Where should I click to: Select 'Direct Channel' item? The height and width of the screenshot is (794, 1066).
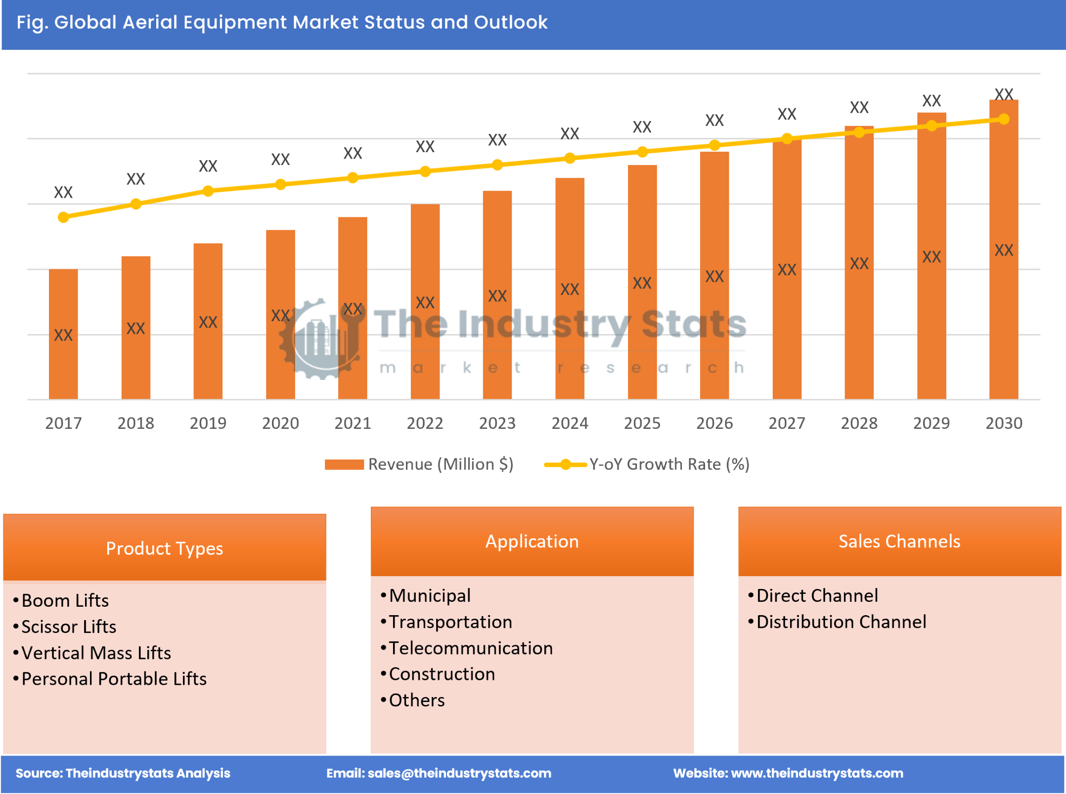click(x=817, y=596)
